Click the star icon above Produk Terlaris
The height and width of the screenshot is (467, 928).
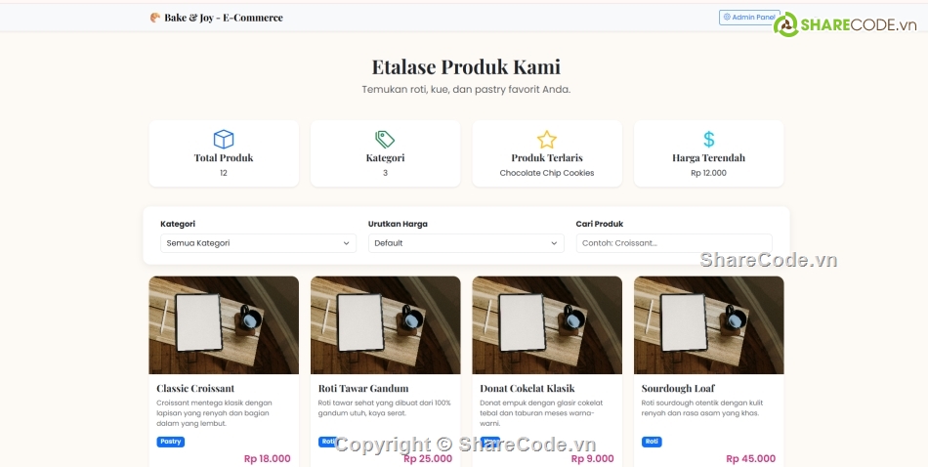[547, 139]
